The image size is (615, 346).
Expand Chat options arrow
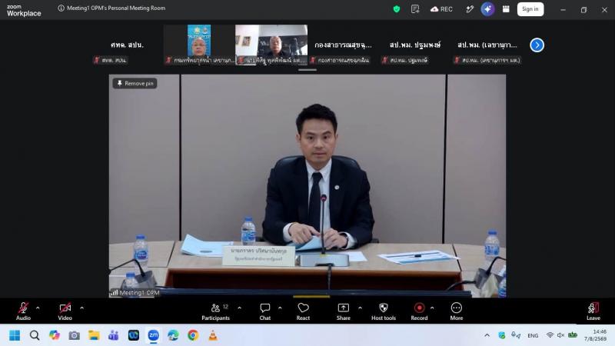(x=280, y=308)
